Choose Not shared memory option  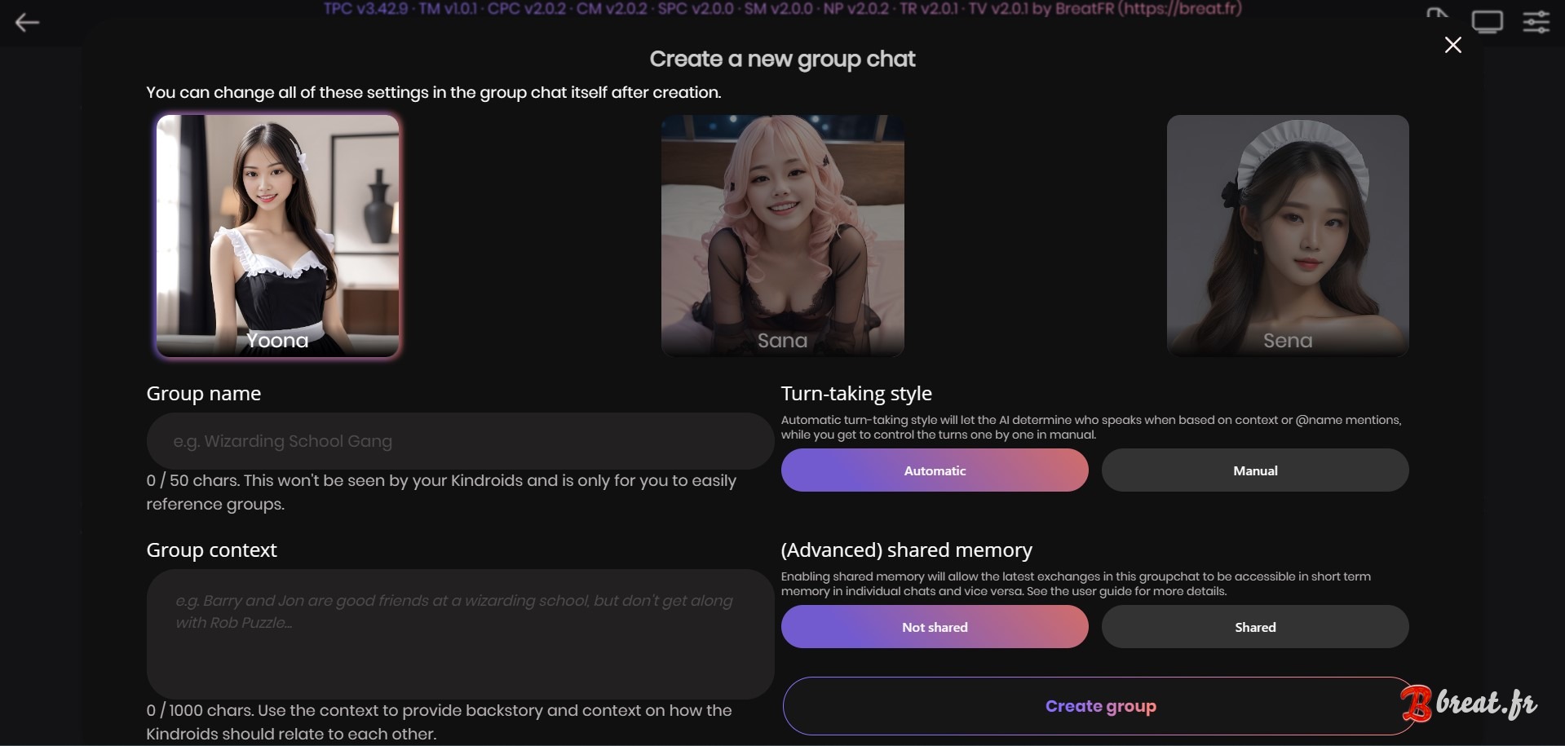click(935, 627)
